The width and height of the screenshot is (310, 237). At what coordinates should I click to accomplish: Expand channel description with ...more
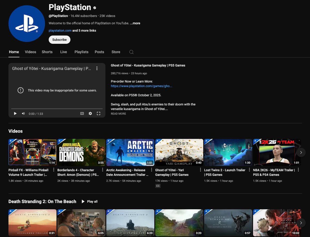[x=135, y=23]
